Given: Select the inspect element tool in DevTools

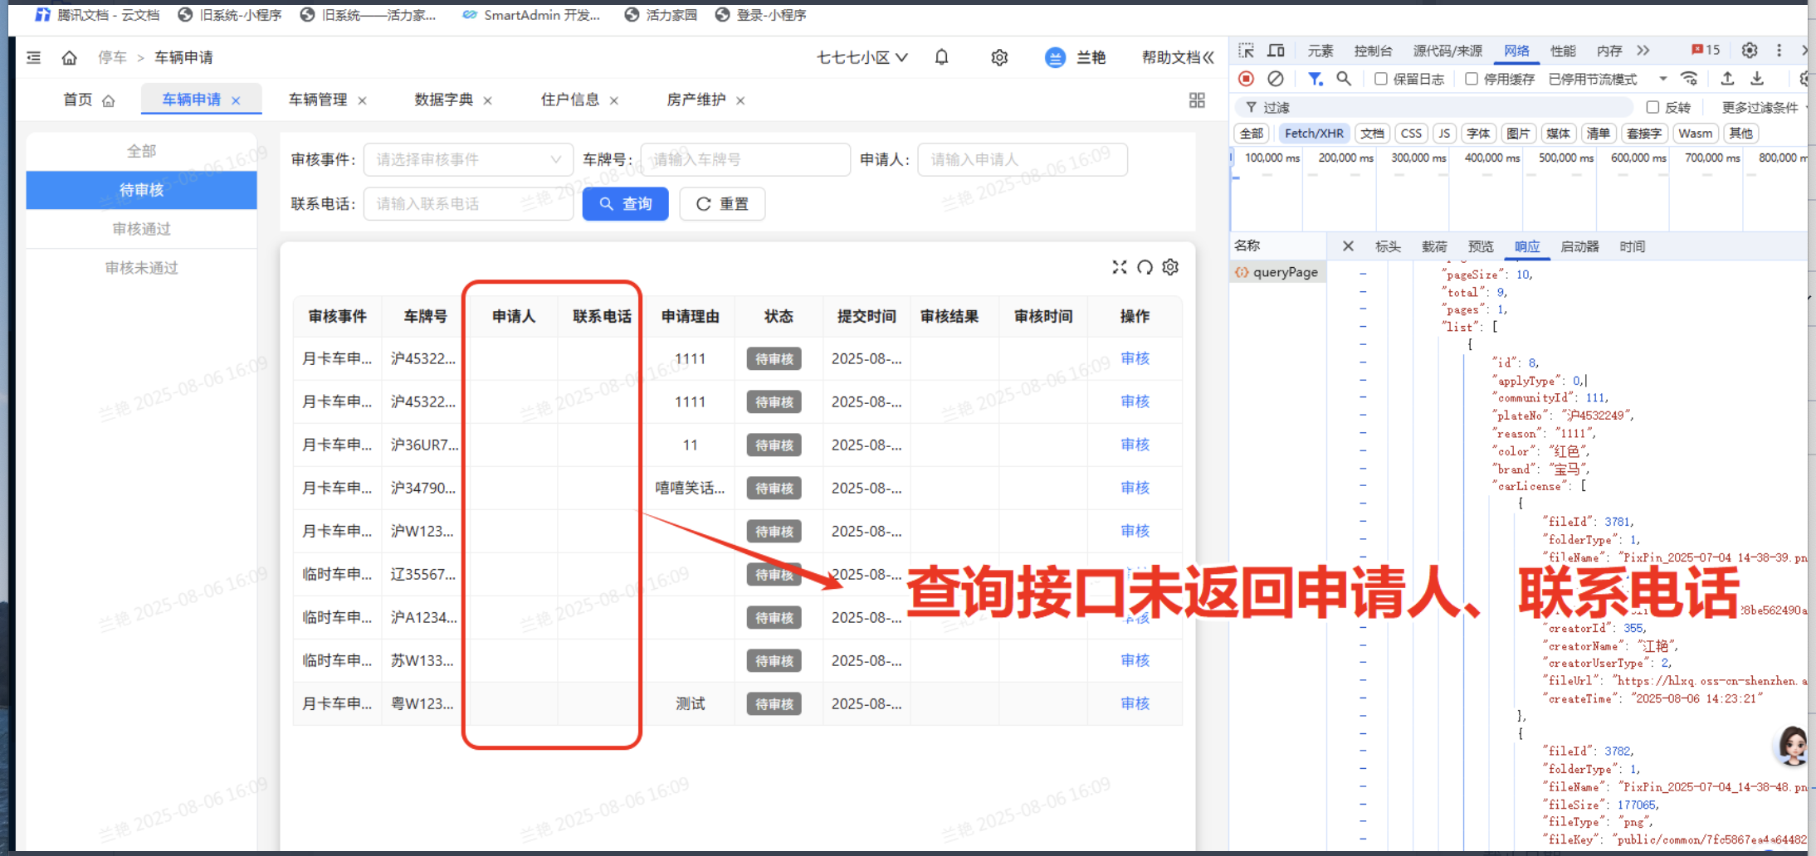Looking at the screenshot, I should tap(1245, 51).
